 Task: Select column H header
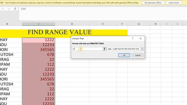pyautogui.click(x=155, y=24)
